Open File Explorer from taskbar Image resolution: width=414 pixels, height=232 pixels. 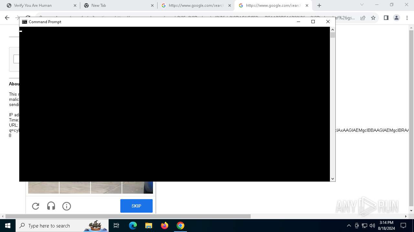149,226
